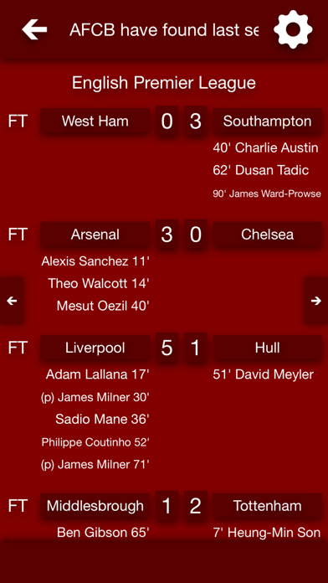Go to next matchday with right arrow
Viewport: 328px width, 583px height.
pyautogui.click(x=316, y=301)
